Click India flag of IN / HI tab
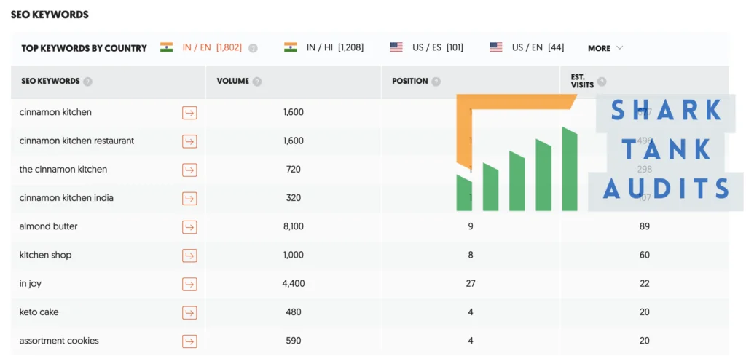This screenshot has width=746, height=364. coord(290,47)
